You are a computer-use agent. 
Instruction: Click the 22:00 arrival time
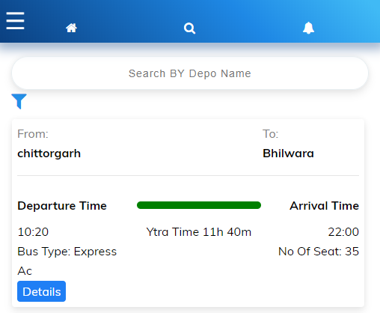343,232
